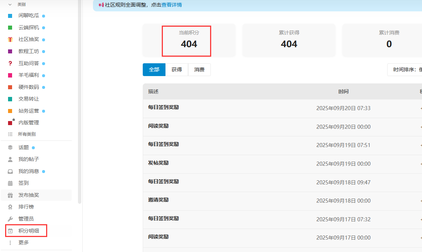Collapse the 类别 section chevron
This screenshot has height=252, width=422.
coord(10,4)
